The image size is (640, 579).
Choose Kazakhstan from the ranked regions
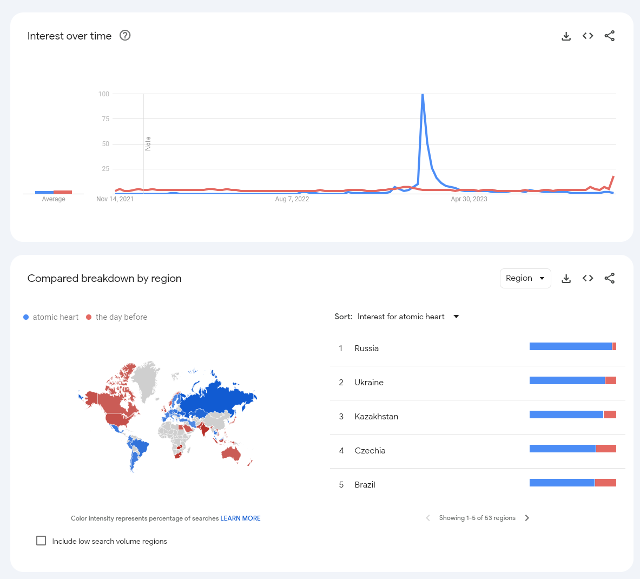point(376,417)
